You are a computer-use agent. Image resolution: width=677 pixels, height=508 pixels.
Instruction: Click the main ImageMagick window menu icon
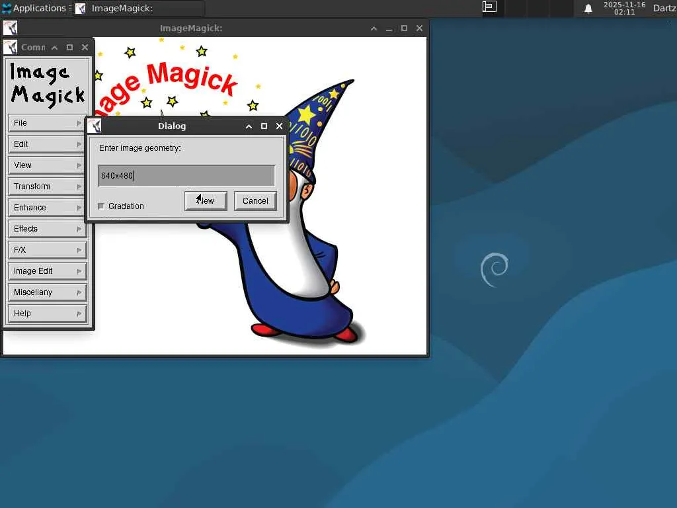click(x=11, y=28)
